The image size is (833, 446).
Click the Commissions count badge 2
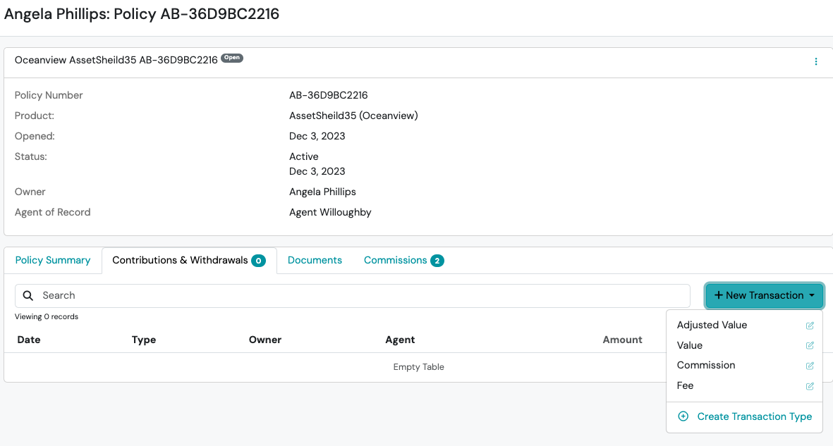(x=437, y=261)
